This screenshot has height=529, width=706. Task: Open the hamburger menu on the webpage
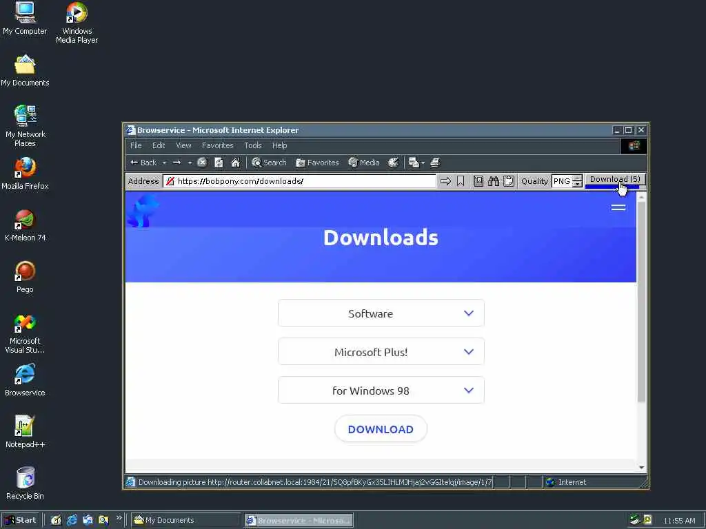point(618,207)
